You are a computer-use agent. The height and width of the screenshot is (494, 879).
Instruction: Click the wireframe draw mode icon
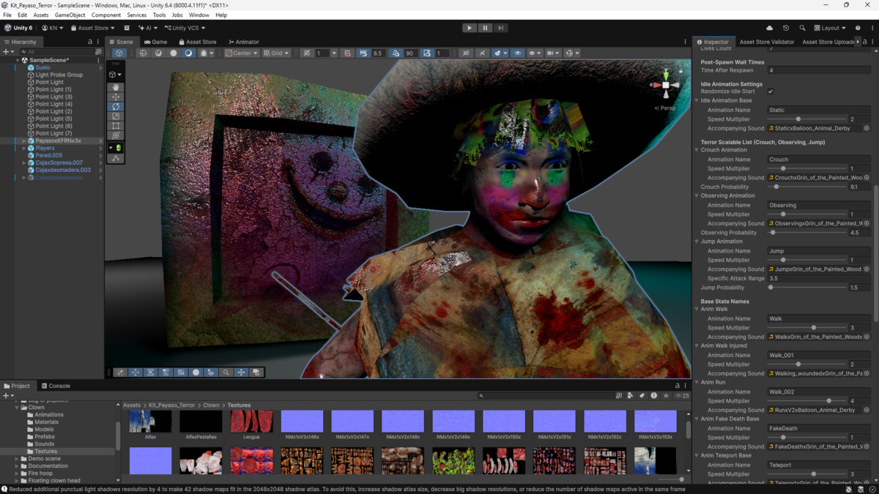pos(144,53)
